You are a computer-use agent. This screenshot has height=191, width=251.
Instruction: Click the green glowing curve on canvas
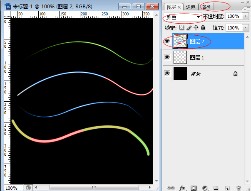(x=78, y=42)
